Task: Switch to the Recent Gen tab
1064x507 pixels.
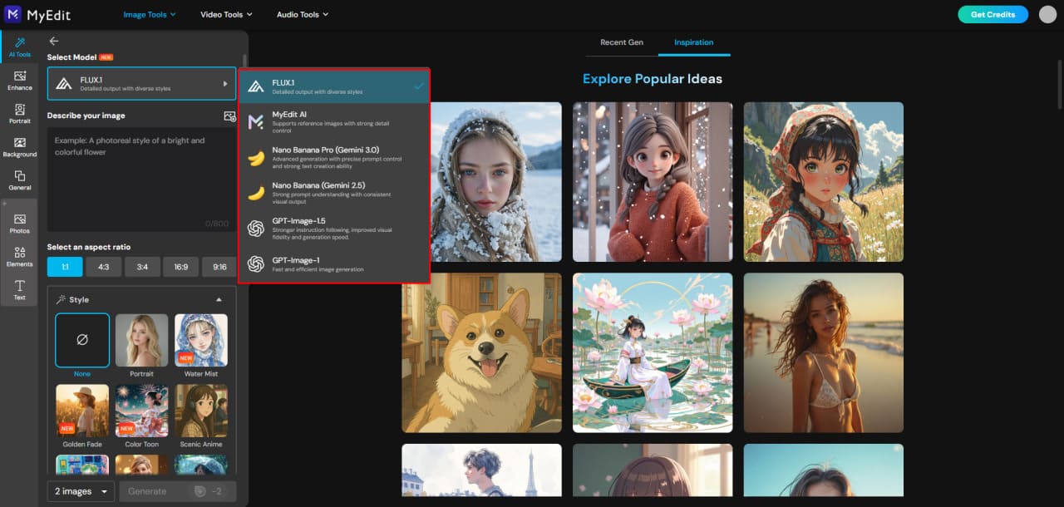Action: coord(621,42)
